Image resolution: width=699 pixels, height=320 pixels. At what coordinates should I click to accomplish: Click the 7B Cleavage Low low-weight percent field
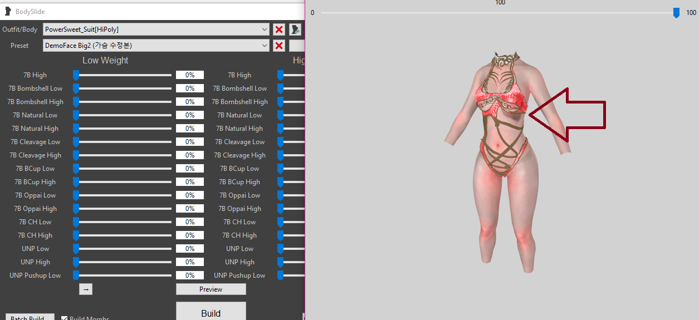[x=190, y=142]
